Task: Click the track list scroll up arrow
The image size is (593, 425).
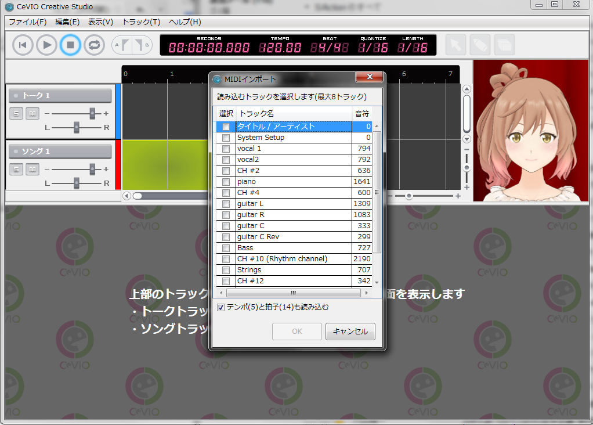Action: point(377,126)
